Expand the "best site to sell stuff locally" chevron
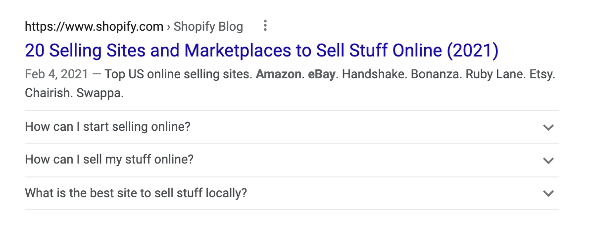This screenshot has height=225, width=592. 548,193
